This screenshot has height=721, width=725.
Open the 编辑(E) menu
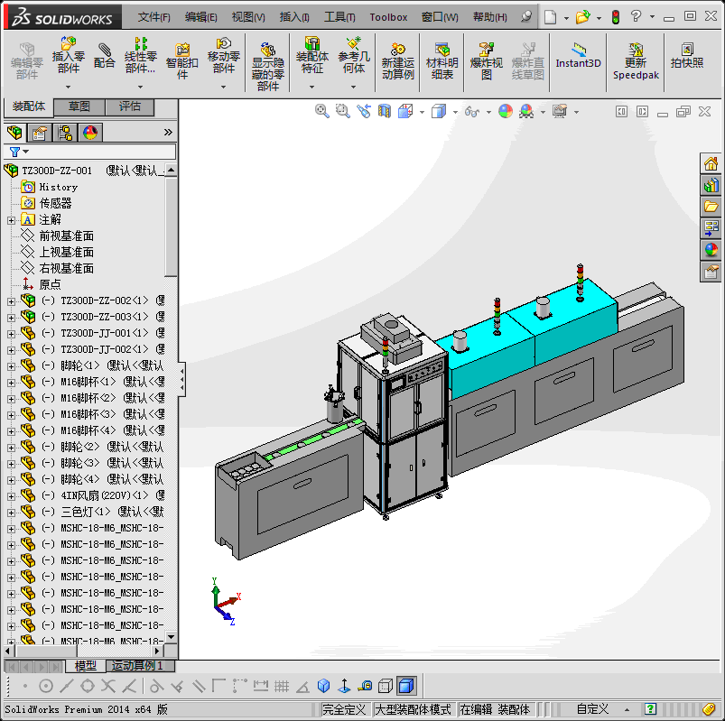(201, 17)
